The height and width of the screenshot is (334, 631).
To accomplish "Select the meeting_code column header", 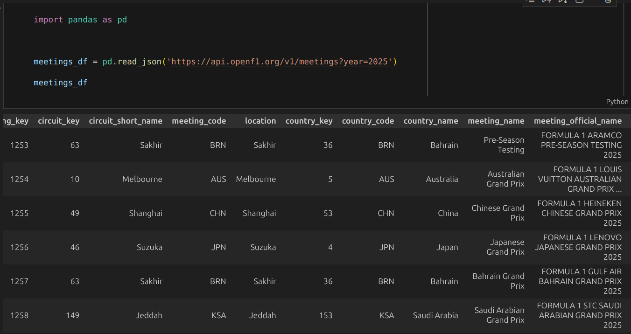I will [x=199, y=121].
